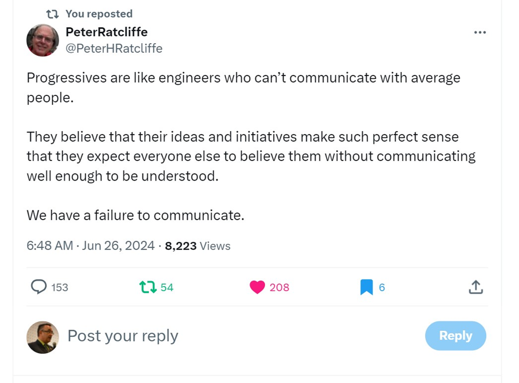Undo repost via green repost icon

[148, 287]
